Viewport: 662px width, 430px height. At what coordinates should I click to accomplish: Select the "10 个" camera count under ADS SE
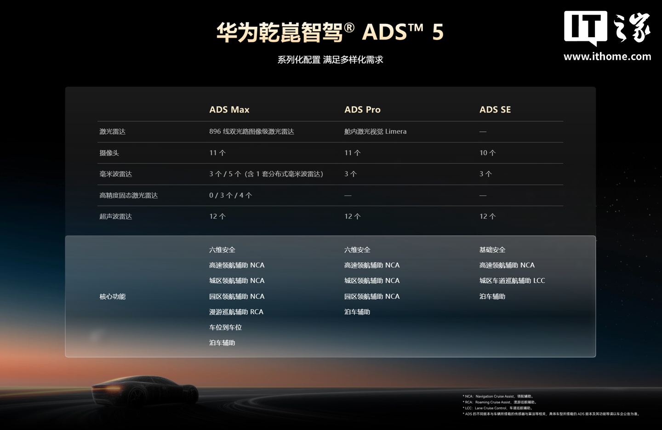click(488, 153)
